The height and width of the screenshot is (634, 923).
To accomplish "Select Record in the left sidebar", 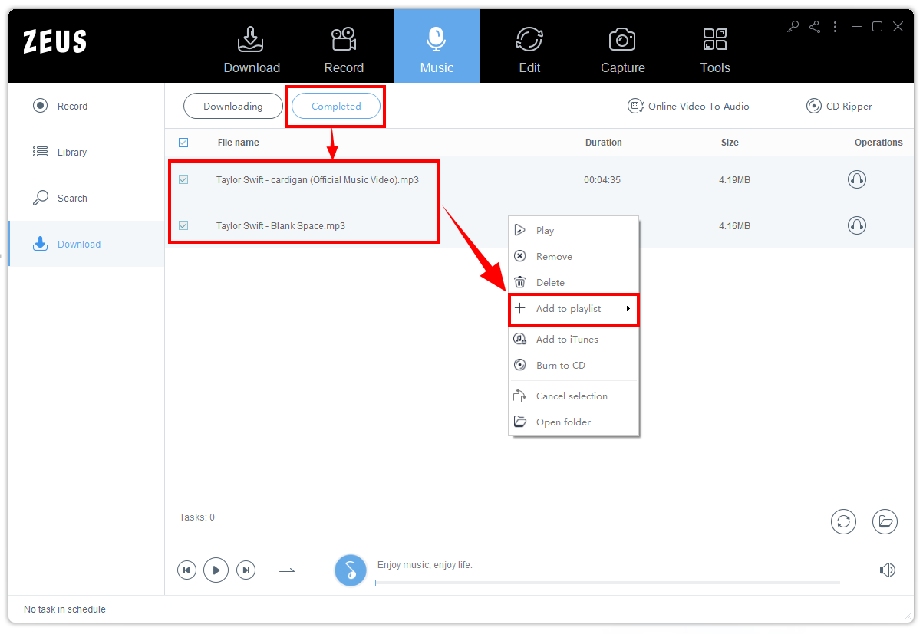I will (x=86, y=106).
